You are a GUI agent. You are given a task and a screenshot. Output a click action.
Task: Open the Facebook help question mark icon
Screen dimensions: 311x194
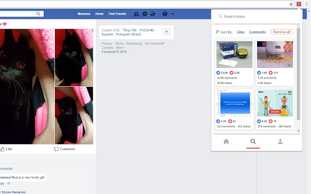[x=165, y=14]
